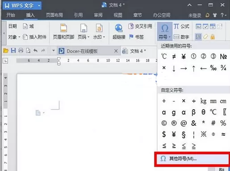Open the 水印 watermark dropdown
The height and width of the screenshot is (171, 230).
[x=99, y=32]
